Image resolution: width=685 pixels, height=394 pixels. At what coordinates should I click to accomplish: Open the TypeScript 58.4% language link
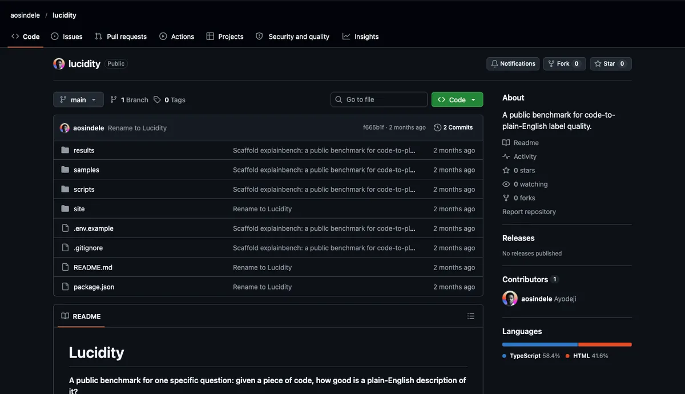[x=531, y=356]
